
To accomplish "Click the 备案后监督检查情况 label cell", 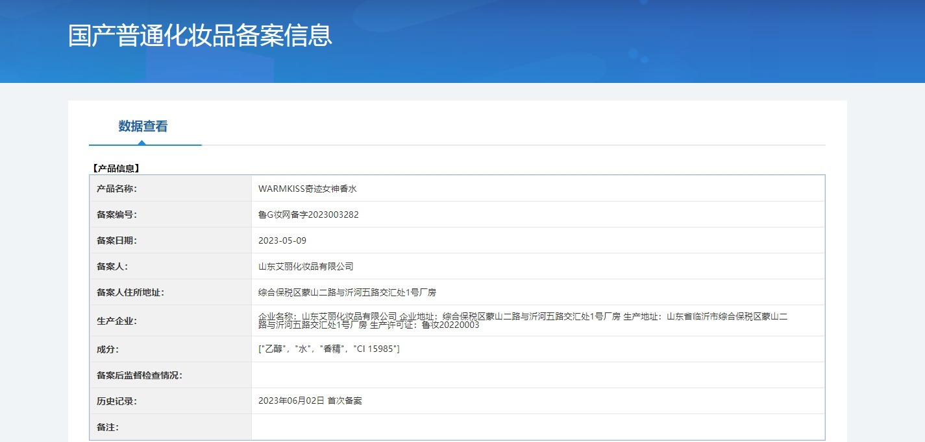I will (171, 375).
